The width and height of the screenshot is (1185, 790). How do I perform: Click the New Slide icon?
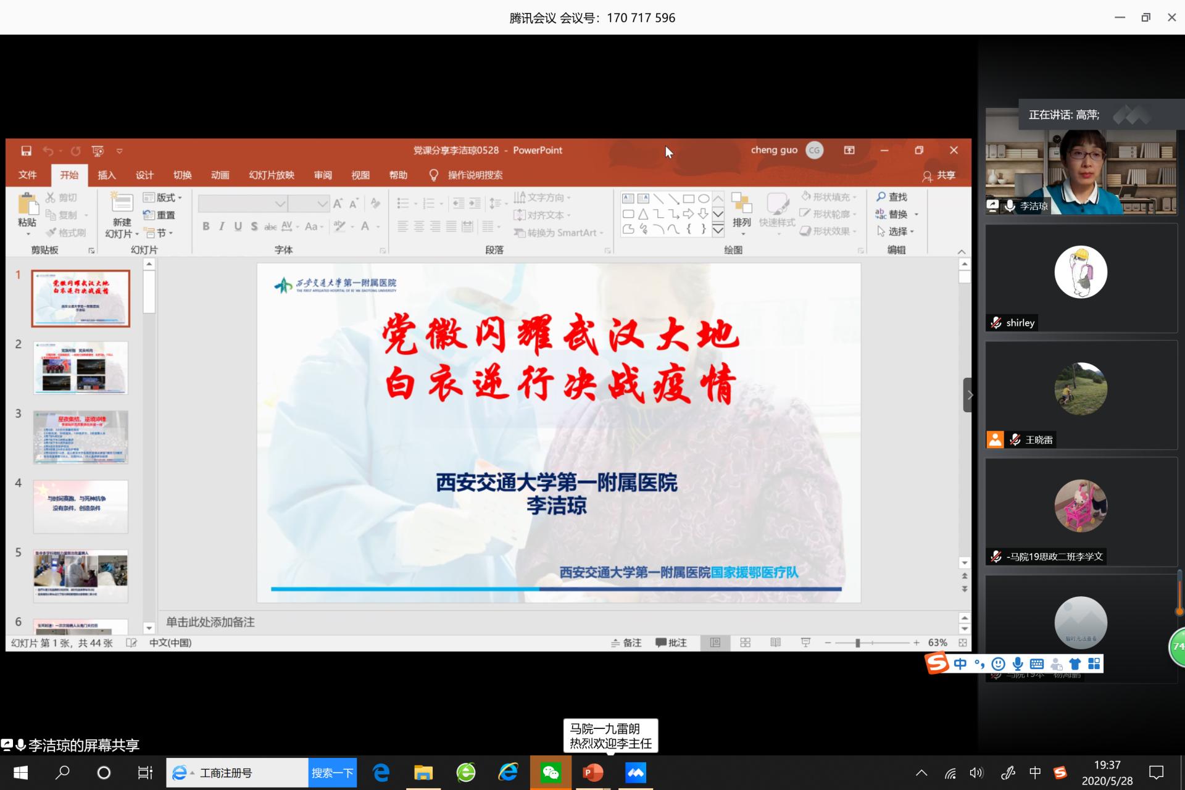(122, 204)
